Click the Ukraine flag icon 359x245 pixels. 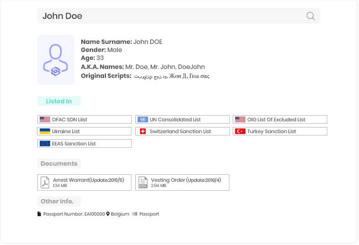click(x=44, y=131)
